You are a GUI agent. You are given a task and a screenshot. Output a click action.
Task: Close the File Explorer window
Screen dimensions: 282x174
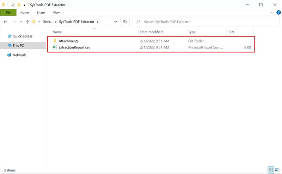pos(275,5)
